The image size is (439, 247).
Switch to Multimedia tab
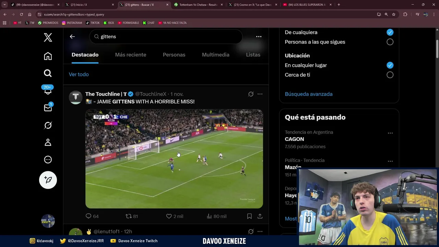click(216, 55)
